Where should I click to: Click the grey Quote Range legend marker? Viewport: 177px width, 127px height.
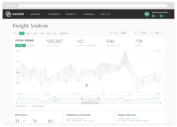coord(30,106)
